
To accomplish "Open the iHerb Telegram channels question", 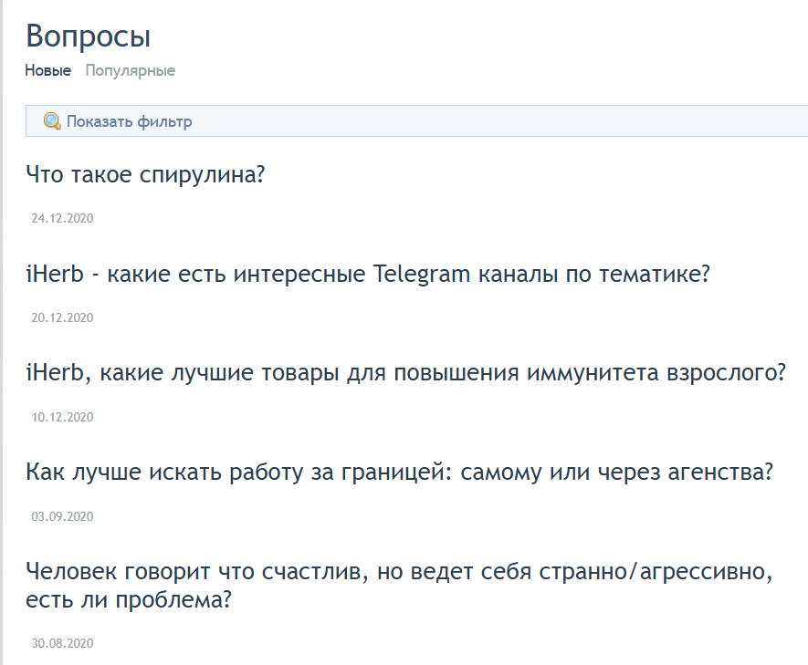I will coord(368,274).
